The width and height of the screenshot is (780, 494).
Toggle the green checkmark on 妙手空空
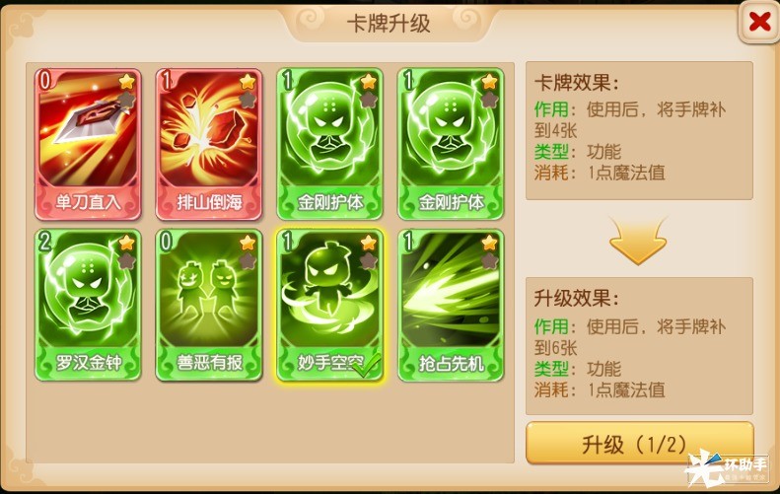[x=367, y=366]
